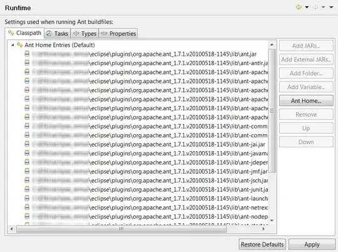Click the Add Variable... button
Image resolution: width=338 pixels, height=252 pixels.
(306, 87)
